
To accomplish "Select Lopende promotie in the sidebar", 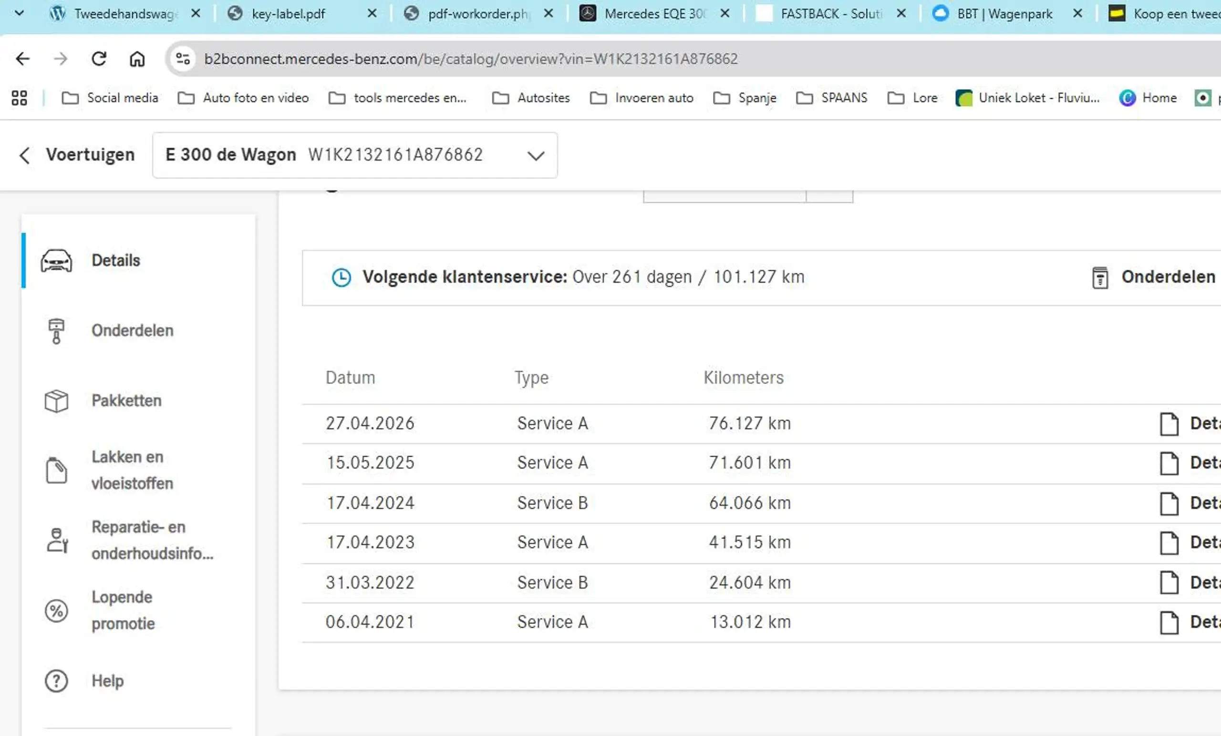I will pos(123,610).
